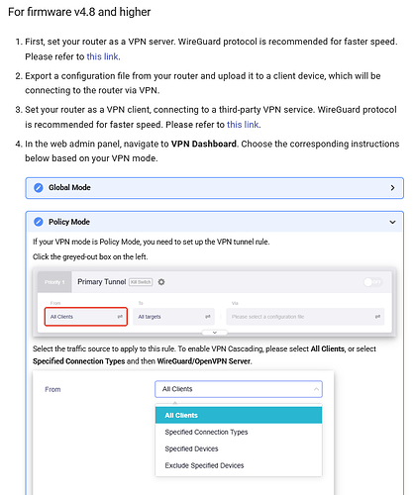Image resolution: width=414 pixels, height=495 pixels.
Task: Open 'this link' about VPN client setup
Action: click(x=243, y=125)
